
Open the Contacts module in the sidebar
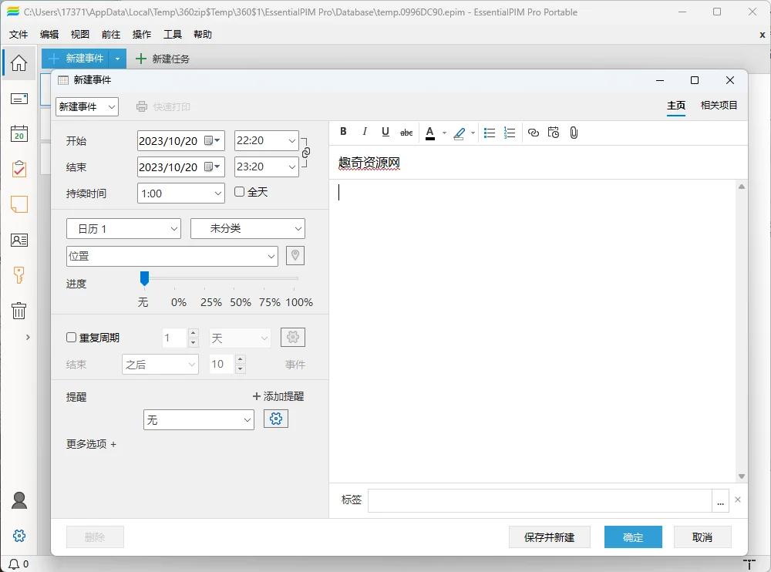tap(19, 240)
